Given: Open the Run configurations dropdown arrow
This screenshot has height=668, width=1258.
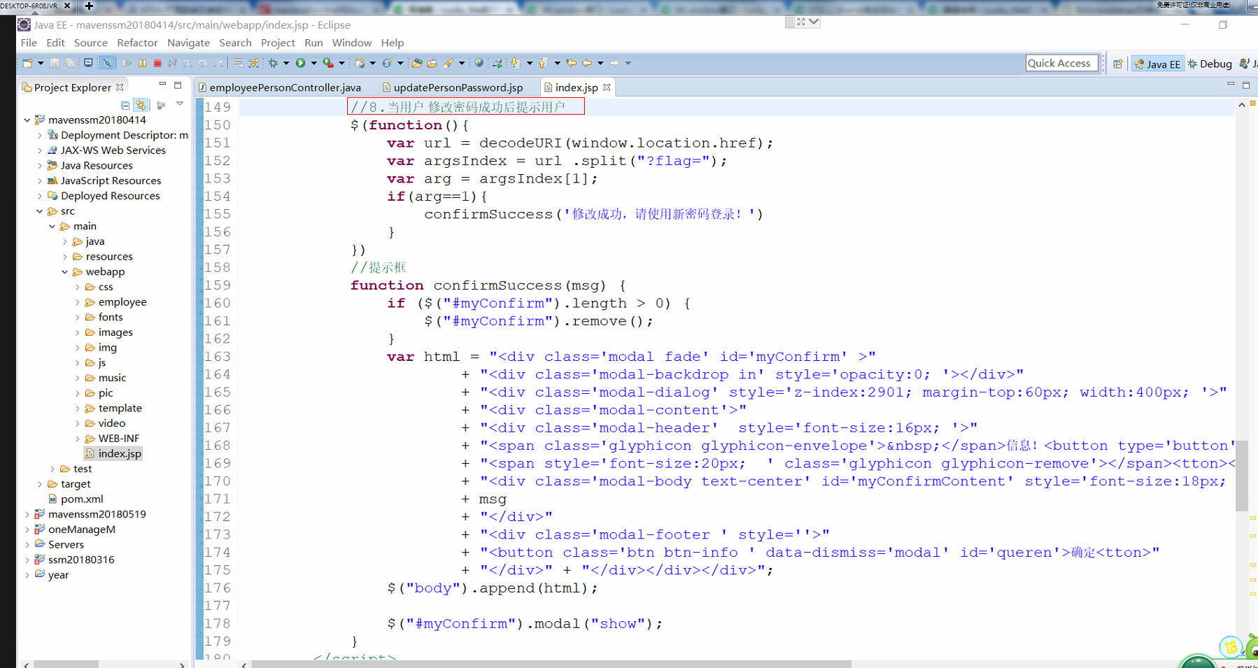Looking at the screenshot, I should click(313, 63).
